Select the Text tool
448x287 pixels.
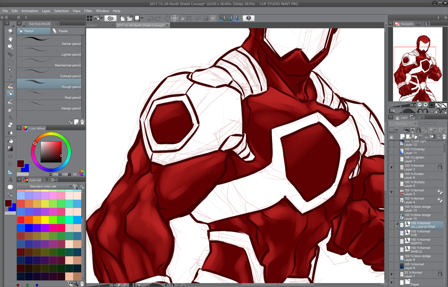pyautogui.click(x=10, y=180)
